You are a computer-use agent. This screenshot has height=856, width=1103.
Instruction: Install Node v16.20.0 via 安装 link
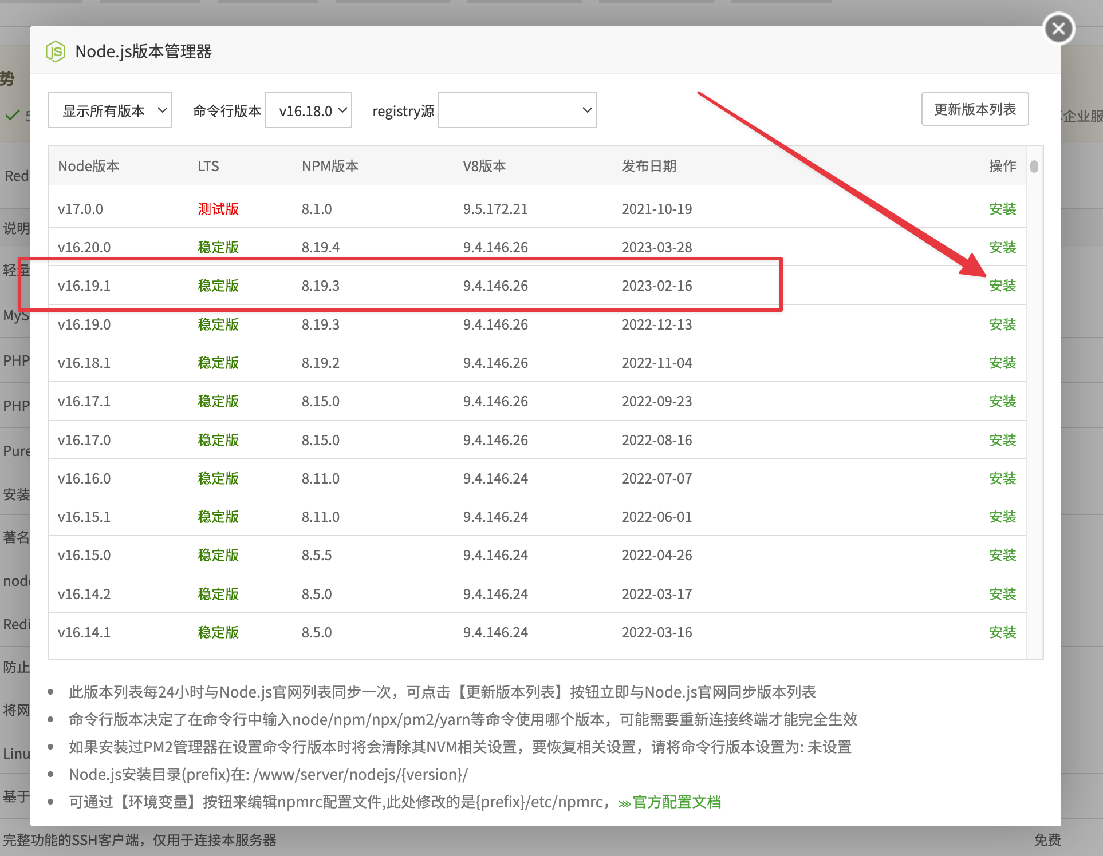point(1002,247)
